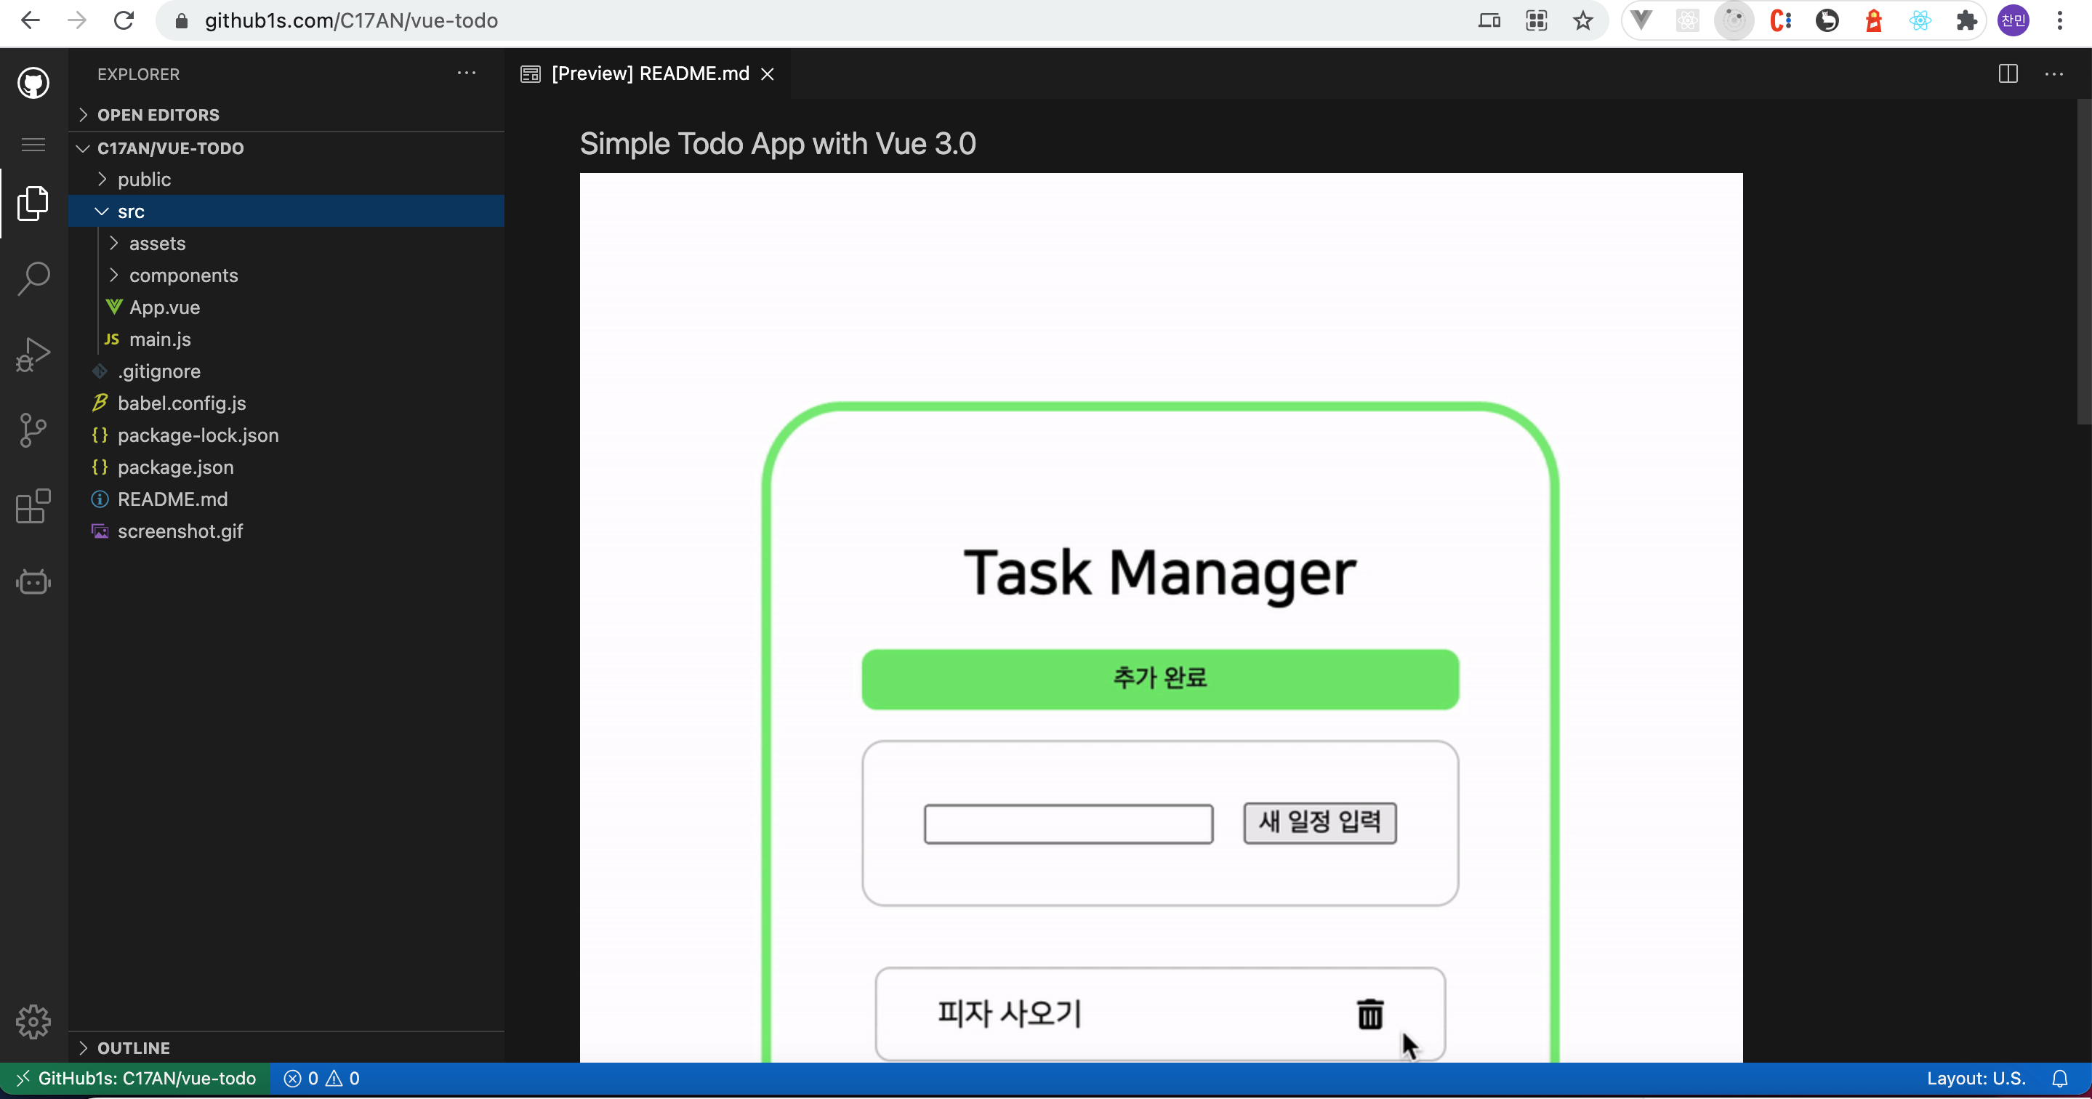Screen dimensions: 2092x1099
Task: Open the notifications bell in status bar
Action: (x=2059, y=1078)
